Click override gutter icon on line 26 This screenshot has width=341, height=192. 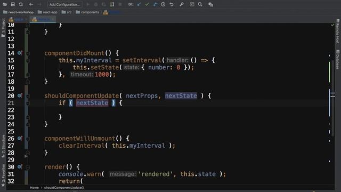coord(20,138)
